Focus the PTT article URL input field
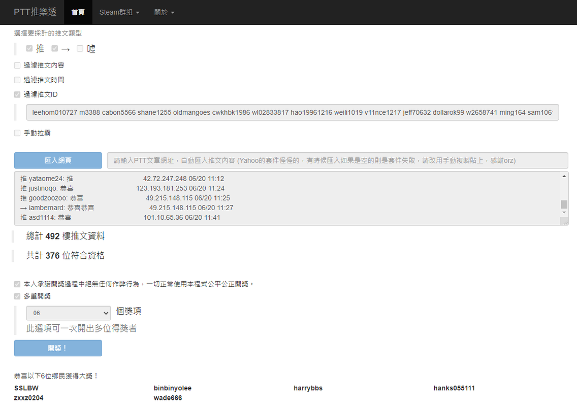The image size is (577, 406). click(337, 160)
